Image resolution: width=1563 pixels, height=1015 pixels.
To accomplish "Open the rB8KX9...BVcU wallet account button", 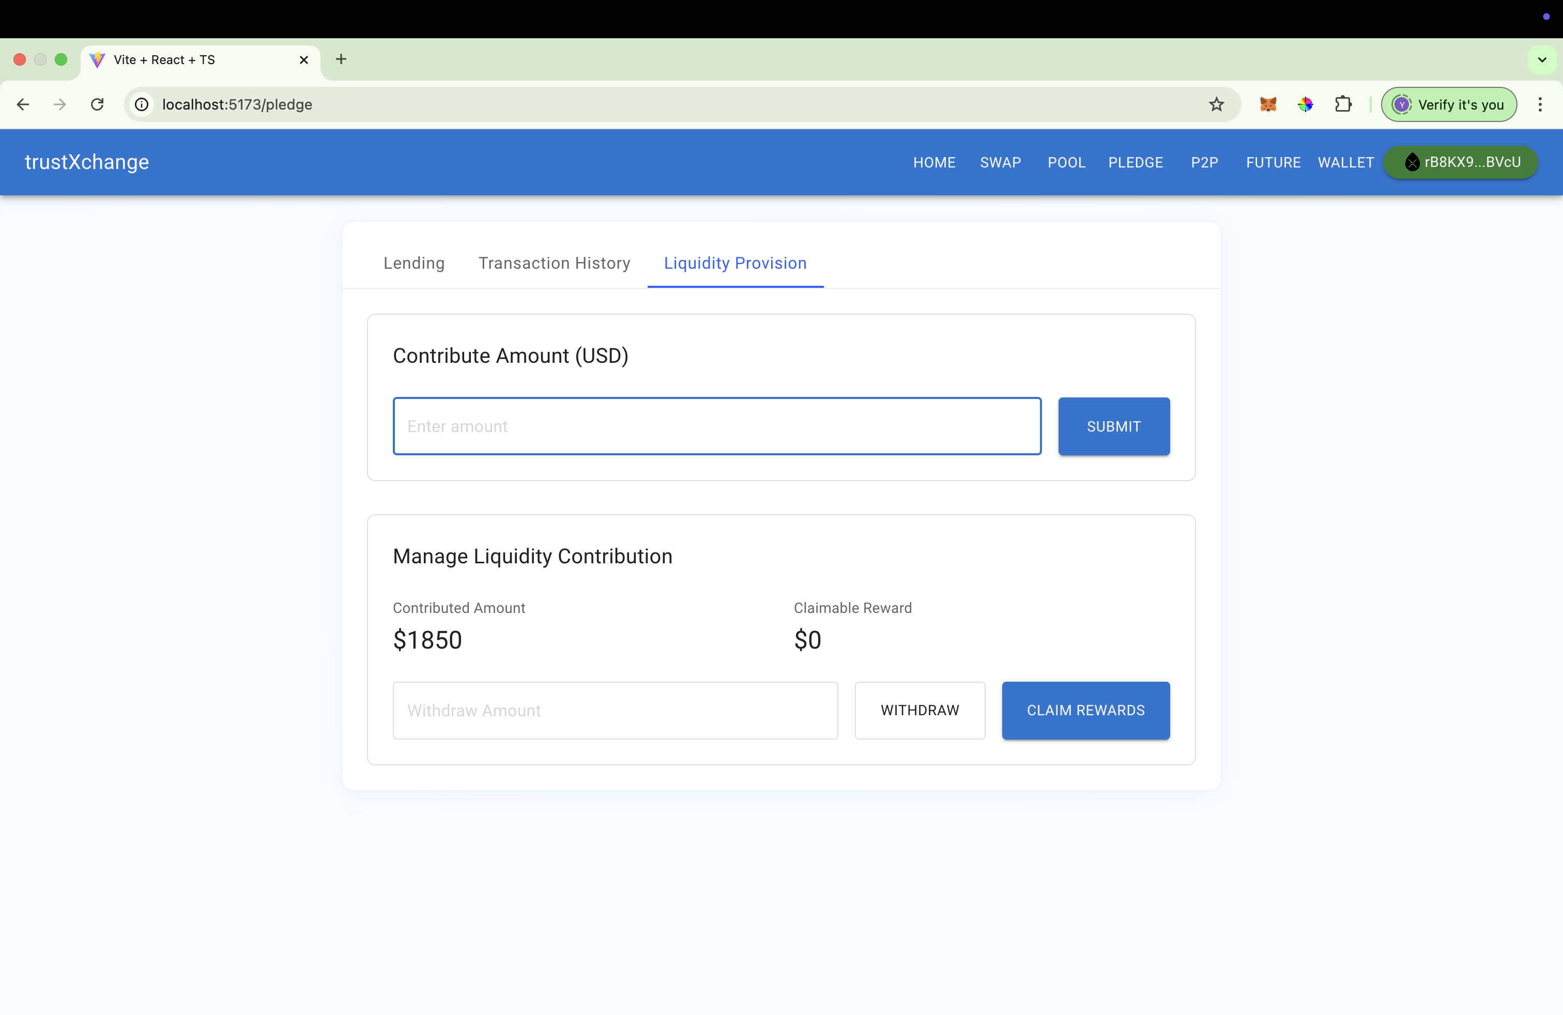I will pos(1461,162).
